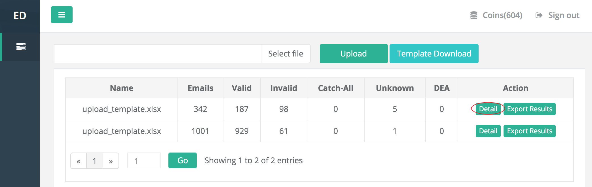This screenshot has width=592, height=187.
Task: Click the Go button
Action: [182, 160]
